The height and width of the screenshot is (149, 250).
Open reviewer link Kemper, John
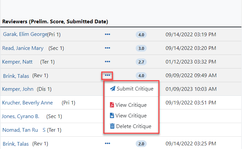18,89
